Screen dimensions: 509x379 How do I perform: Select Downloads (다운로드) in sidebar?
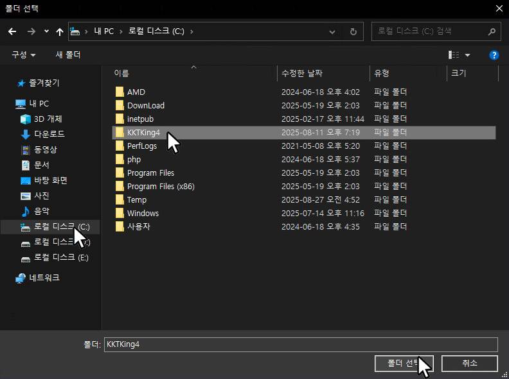[x=49, y=134]
